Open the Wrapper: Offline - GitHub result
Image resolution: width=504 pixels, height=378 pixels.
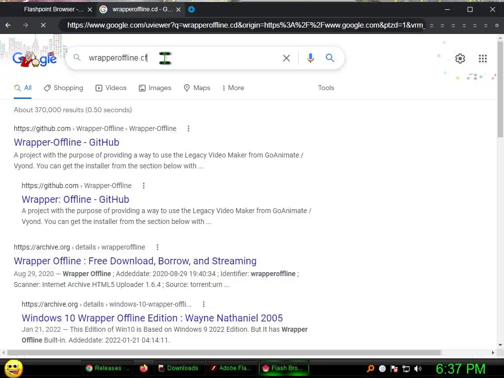[x=75, y=199]
